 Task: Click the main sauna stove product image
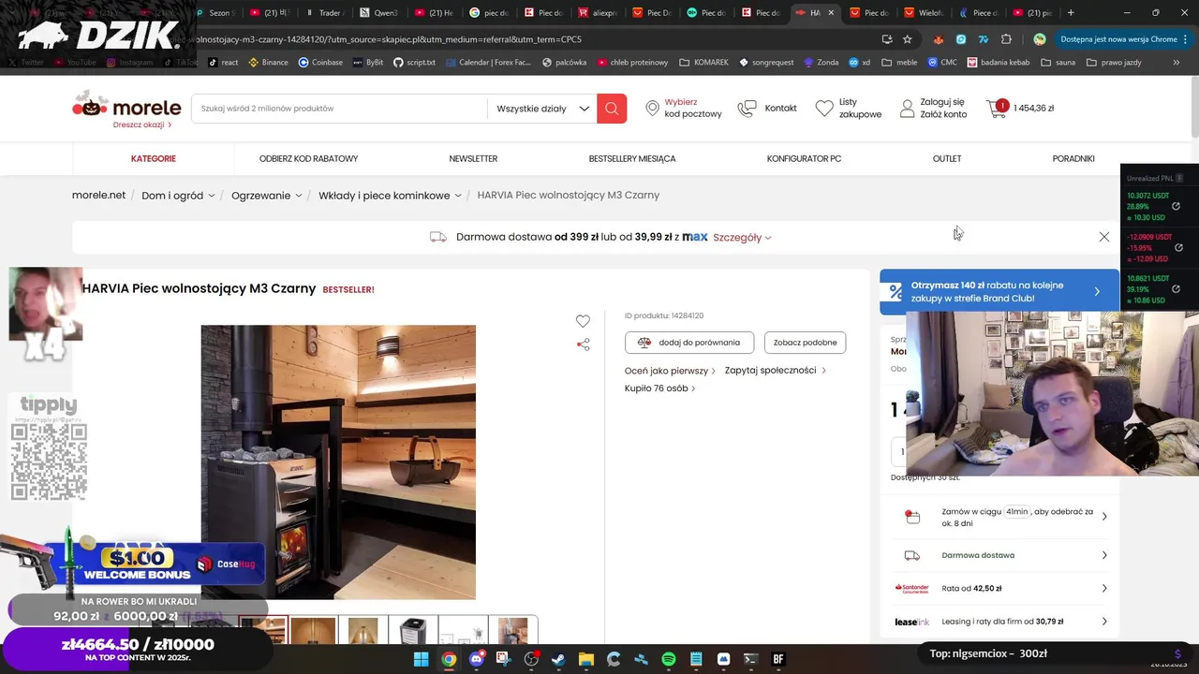[x=338, y=462]
